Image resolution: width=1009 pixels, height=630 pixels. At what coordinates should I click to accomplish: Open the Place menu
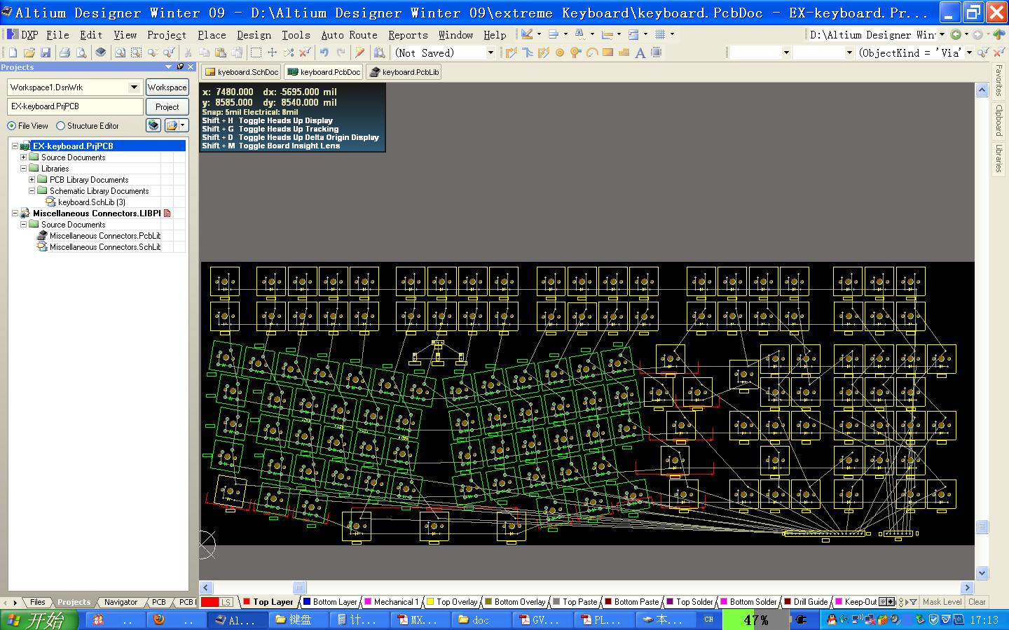212,34
